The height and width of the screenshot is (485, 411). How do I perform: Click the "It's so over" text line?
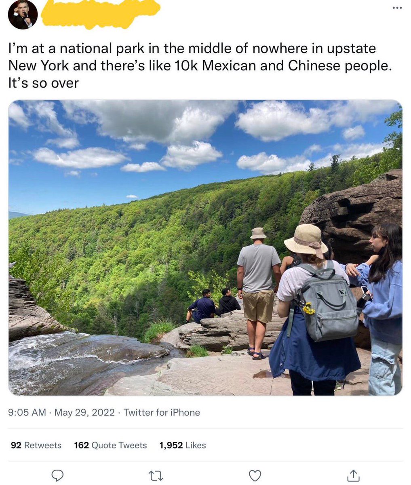coord(44,83)
